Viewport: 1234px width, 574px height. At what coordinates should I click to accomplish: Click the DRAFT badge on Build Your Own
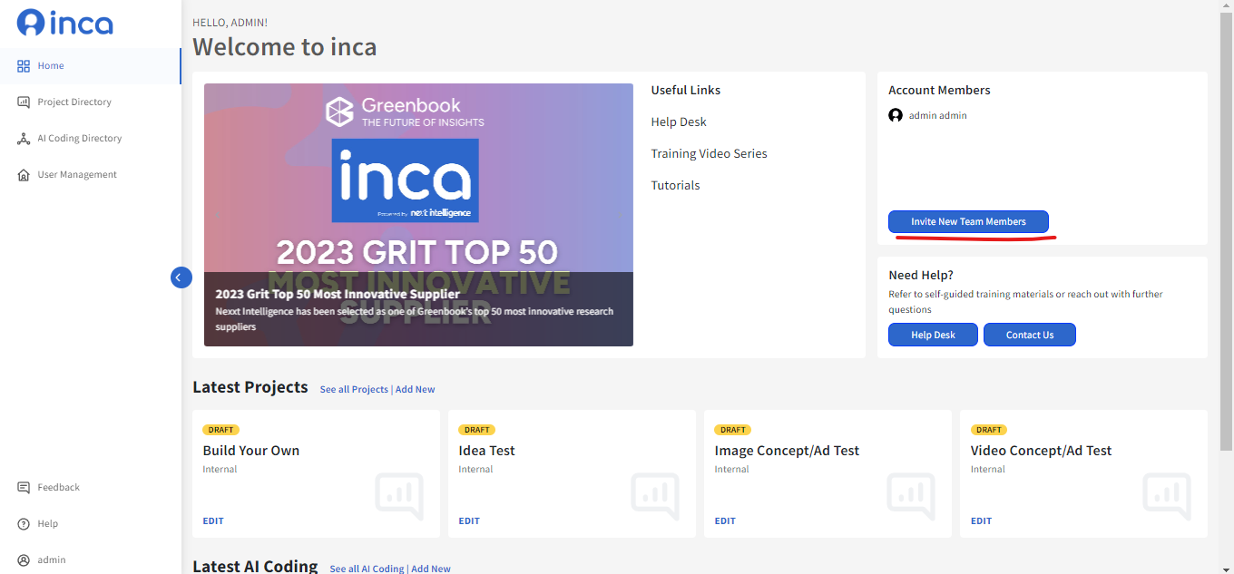[x=220, y=430]
